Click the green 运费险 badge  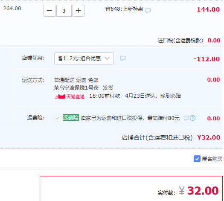click(x=71, y=118)
